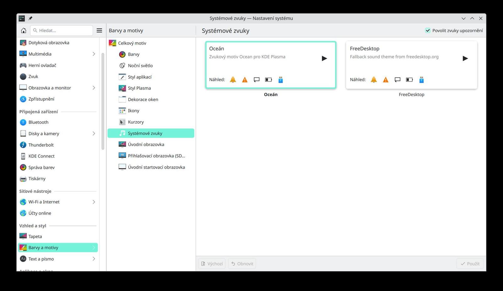Screen dimensions: 503x291
Task: Apply changes with Použít
Action: pos(470,263)
